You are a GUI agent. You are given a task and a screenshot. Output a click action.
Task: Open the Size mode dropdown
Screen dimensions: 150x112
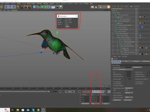95,104
